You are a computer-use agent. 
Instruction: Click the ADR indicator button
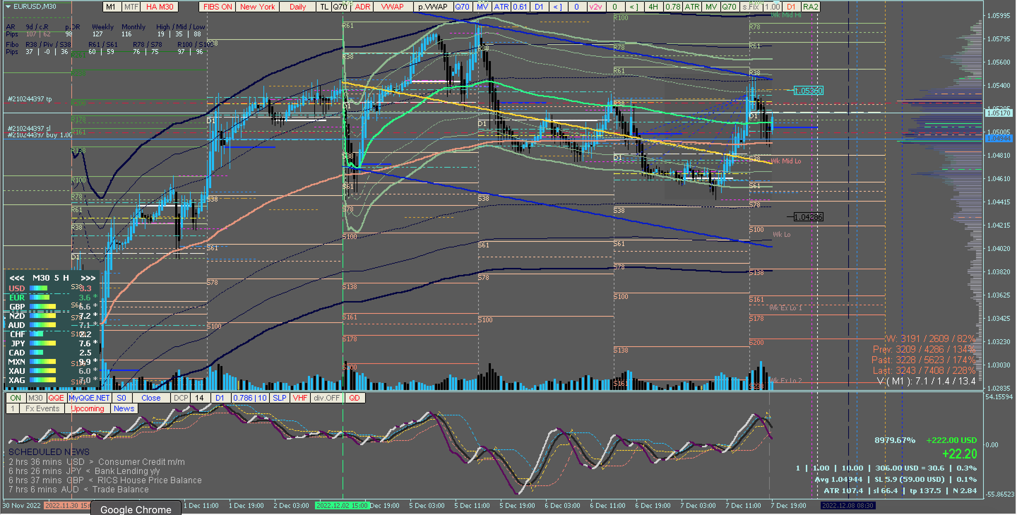point(362,7)
